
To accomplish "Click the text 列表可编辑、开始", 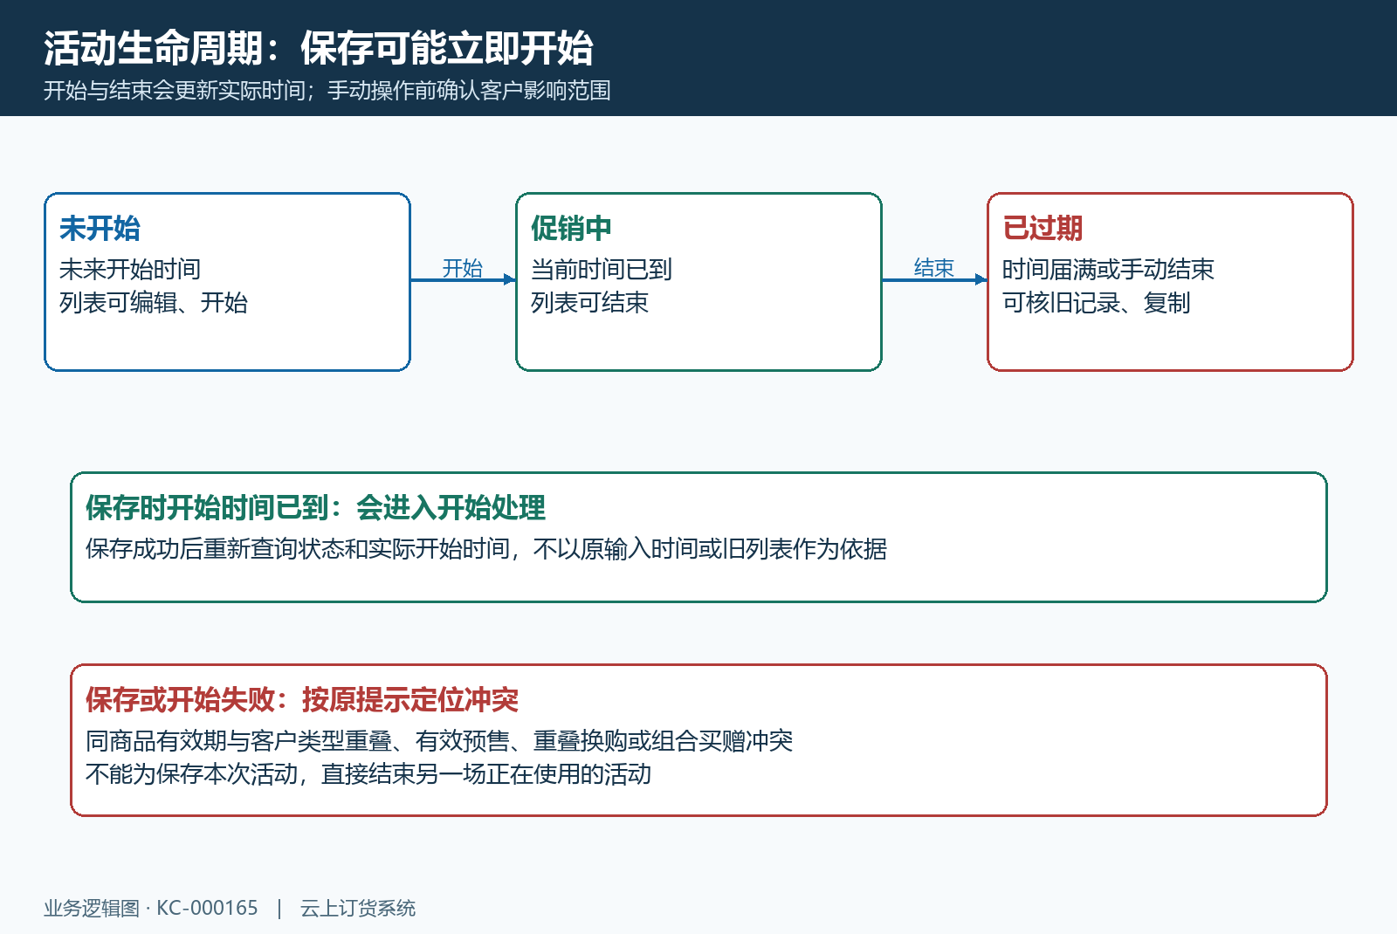I will [x=154, y=303].
